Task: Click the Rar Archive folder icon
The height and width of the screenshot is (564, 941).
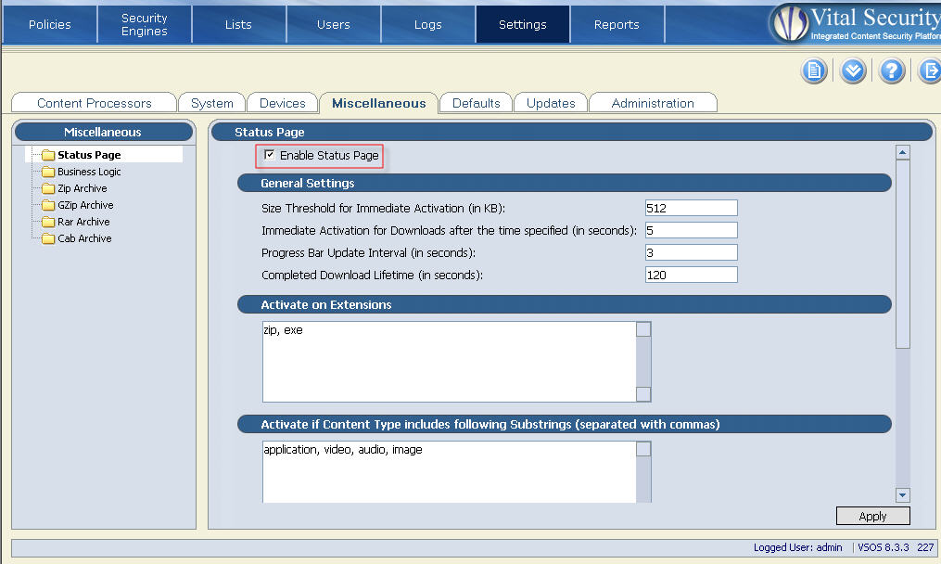Action: [48, 222]
